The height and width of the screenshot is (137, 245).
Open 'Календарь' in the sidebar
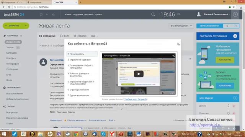tap(12, 53)
